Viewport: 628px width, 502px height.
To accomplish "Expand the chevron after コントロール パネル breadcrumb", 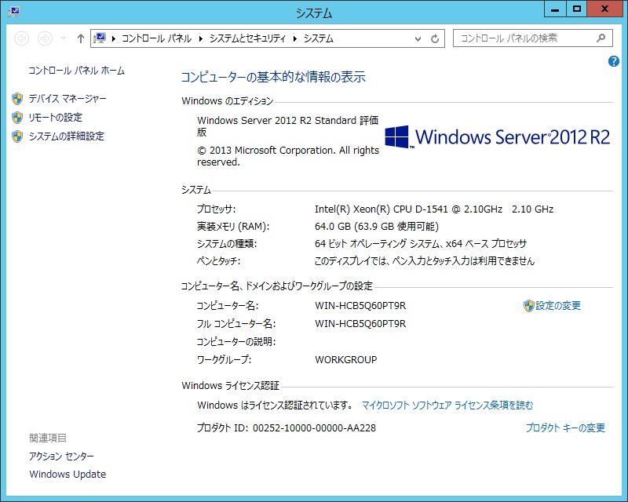I will [x=201, y=38].
